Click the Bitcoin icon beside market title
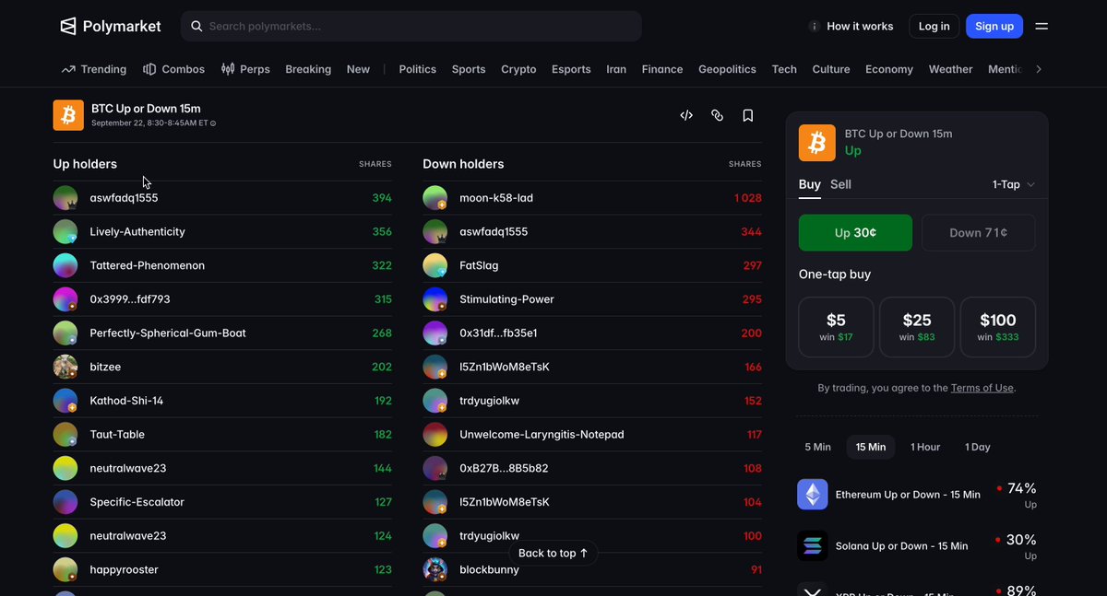1107x596 pixels. pos(68,115)
